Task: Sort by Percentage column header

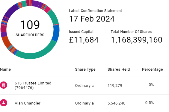Action: [153, 69]
